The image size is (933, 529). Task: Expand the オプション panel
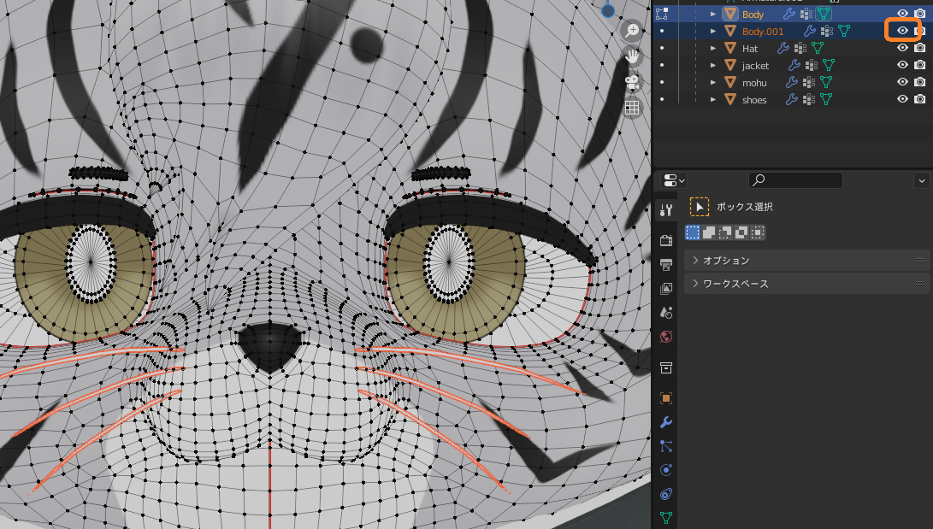coord(806,261)
